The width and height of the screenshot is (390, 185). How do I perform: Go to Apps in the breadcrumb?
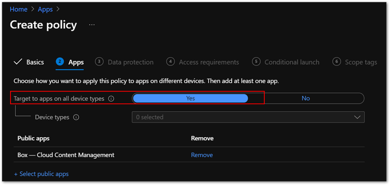point(45,9)
